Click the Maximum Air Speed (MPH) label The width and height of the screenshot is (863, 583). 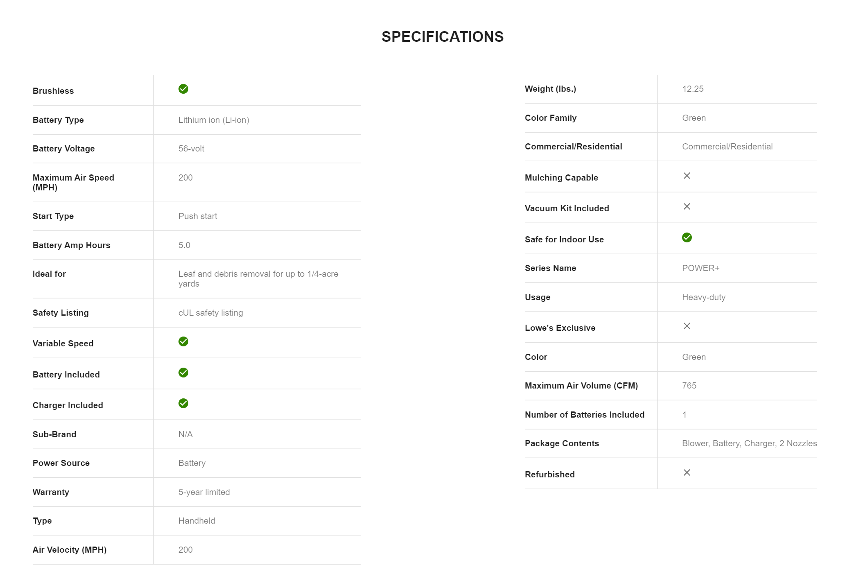73,182
